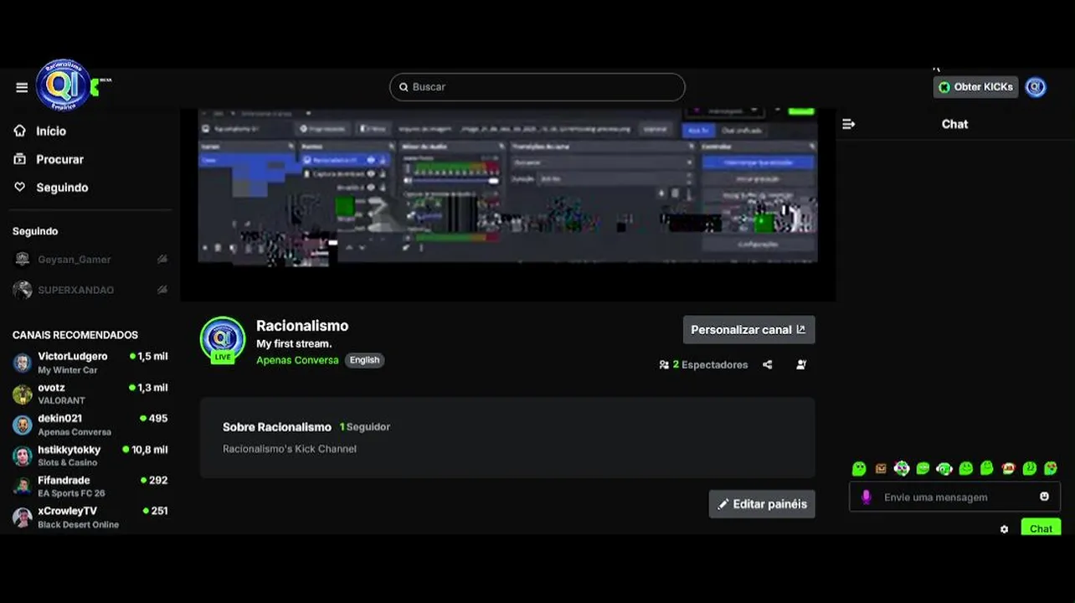The width and height of the screenshot is (1075, 603).
Task: Click Apenas Conversa category link
Action: (297, 360)
